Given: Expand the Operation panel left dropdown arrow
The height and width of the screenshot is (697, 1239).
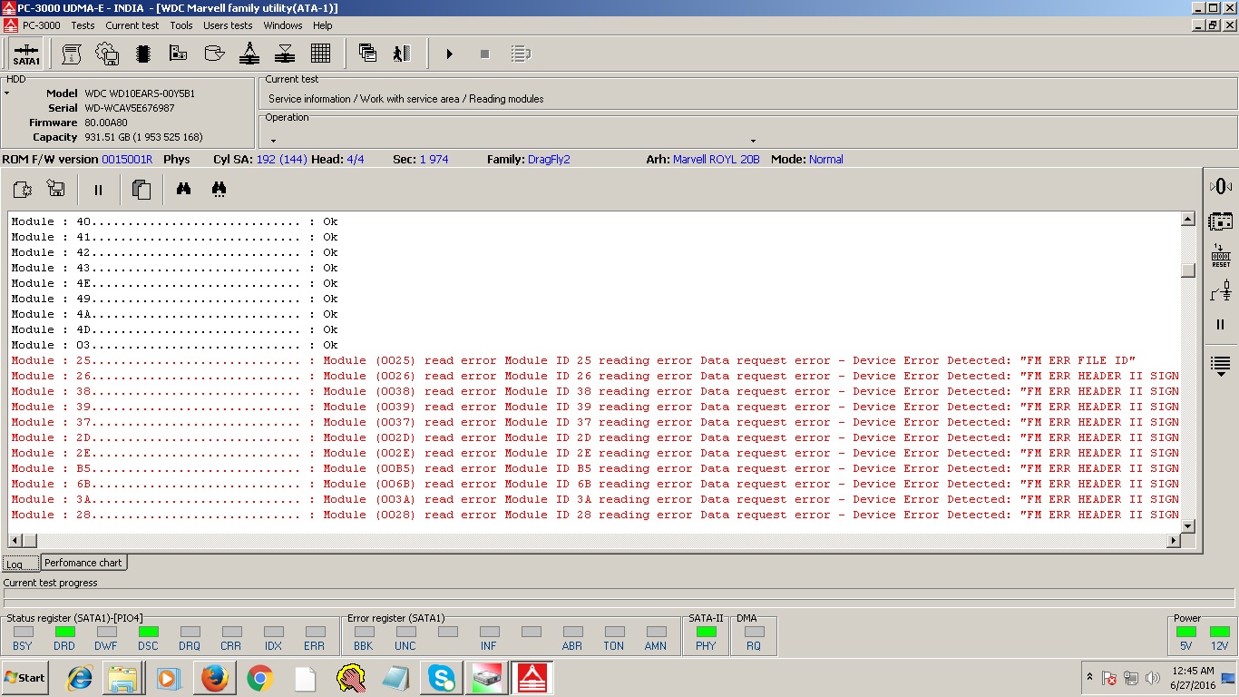Looking at the screenshot, I should (273, 141).
